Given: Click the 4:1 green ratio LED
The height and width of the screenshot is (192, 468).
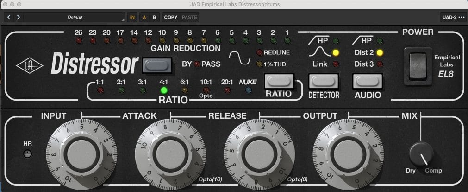Looking at the screenshot, I should click(x=163, y=90).
